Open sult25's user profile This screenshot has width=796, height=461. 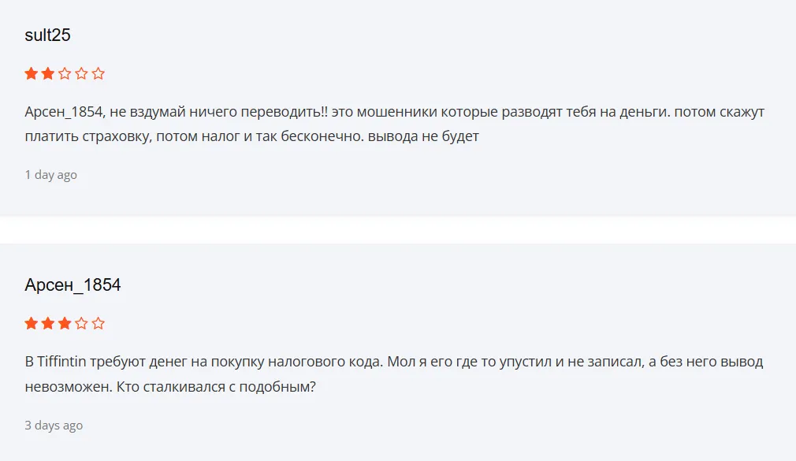pyautogui.click(x=46, y=35)
